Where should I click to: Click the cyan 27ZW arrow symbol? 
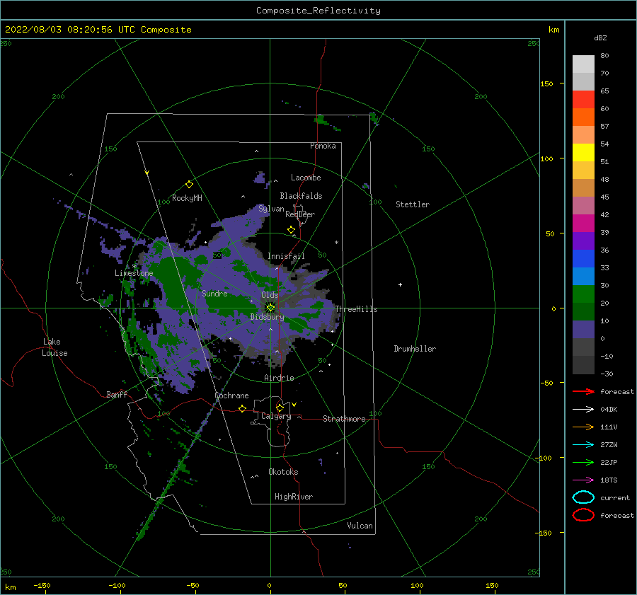pos(583,445)
